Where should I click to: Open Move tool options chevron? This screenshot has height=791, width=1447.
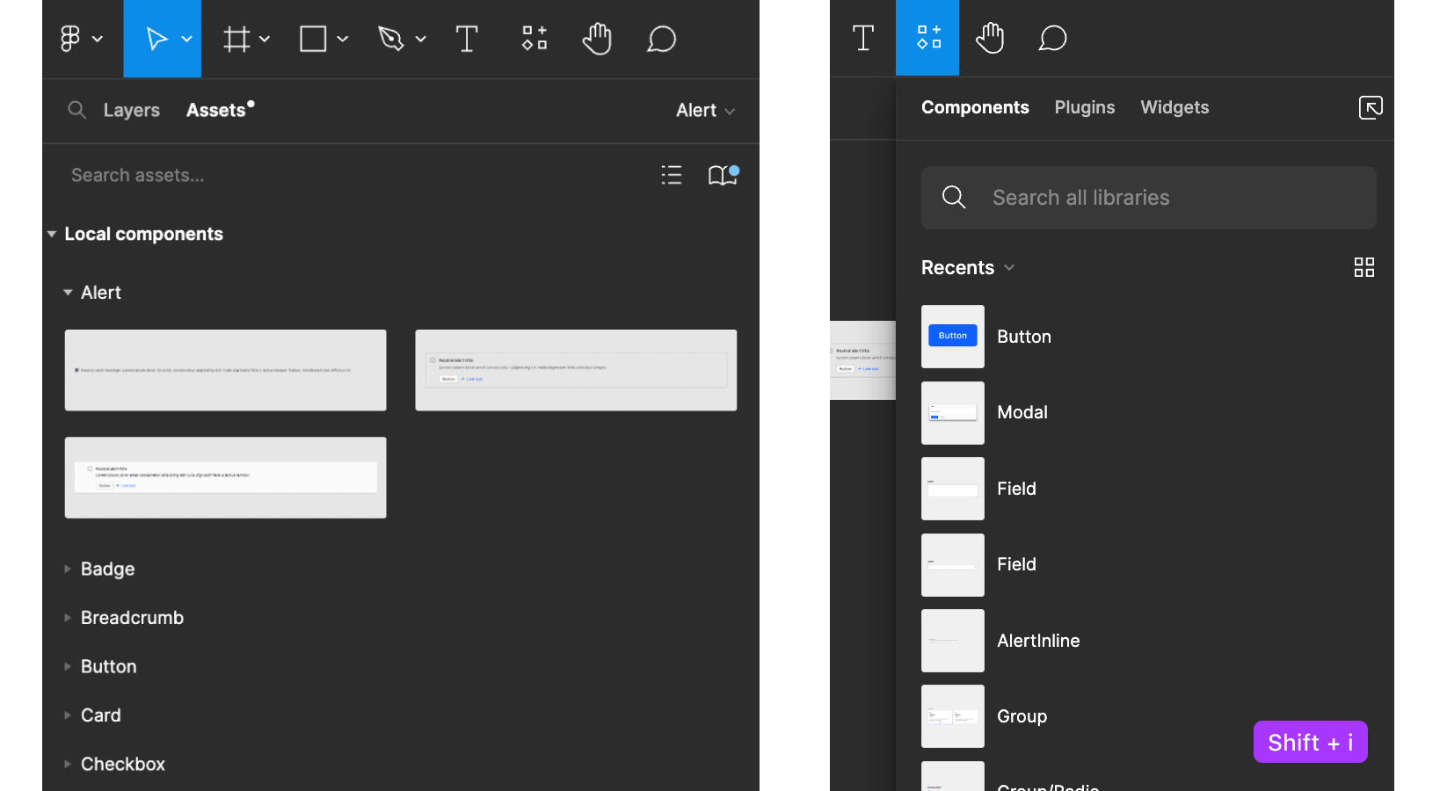coord(186,39)
